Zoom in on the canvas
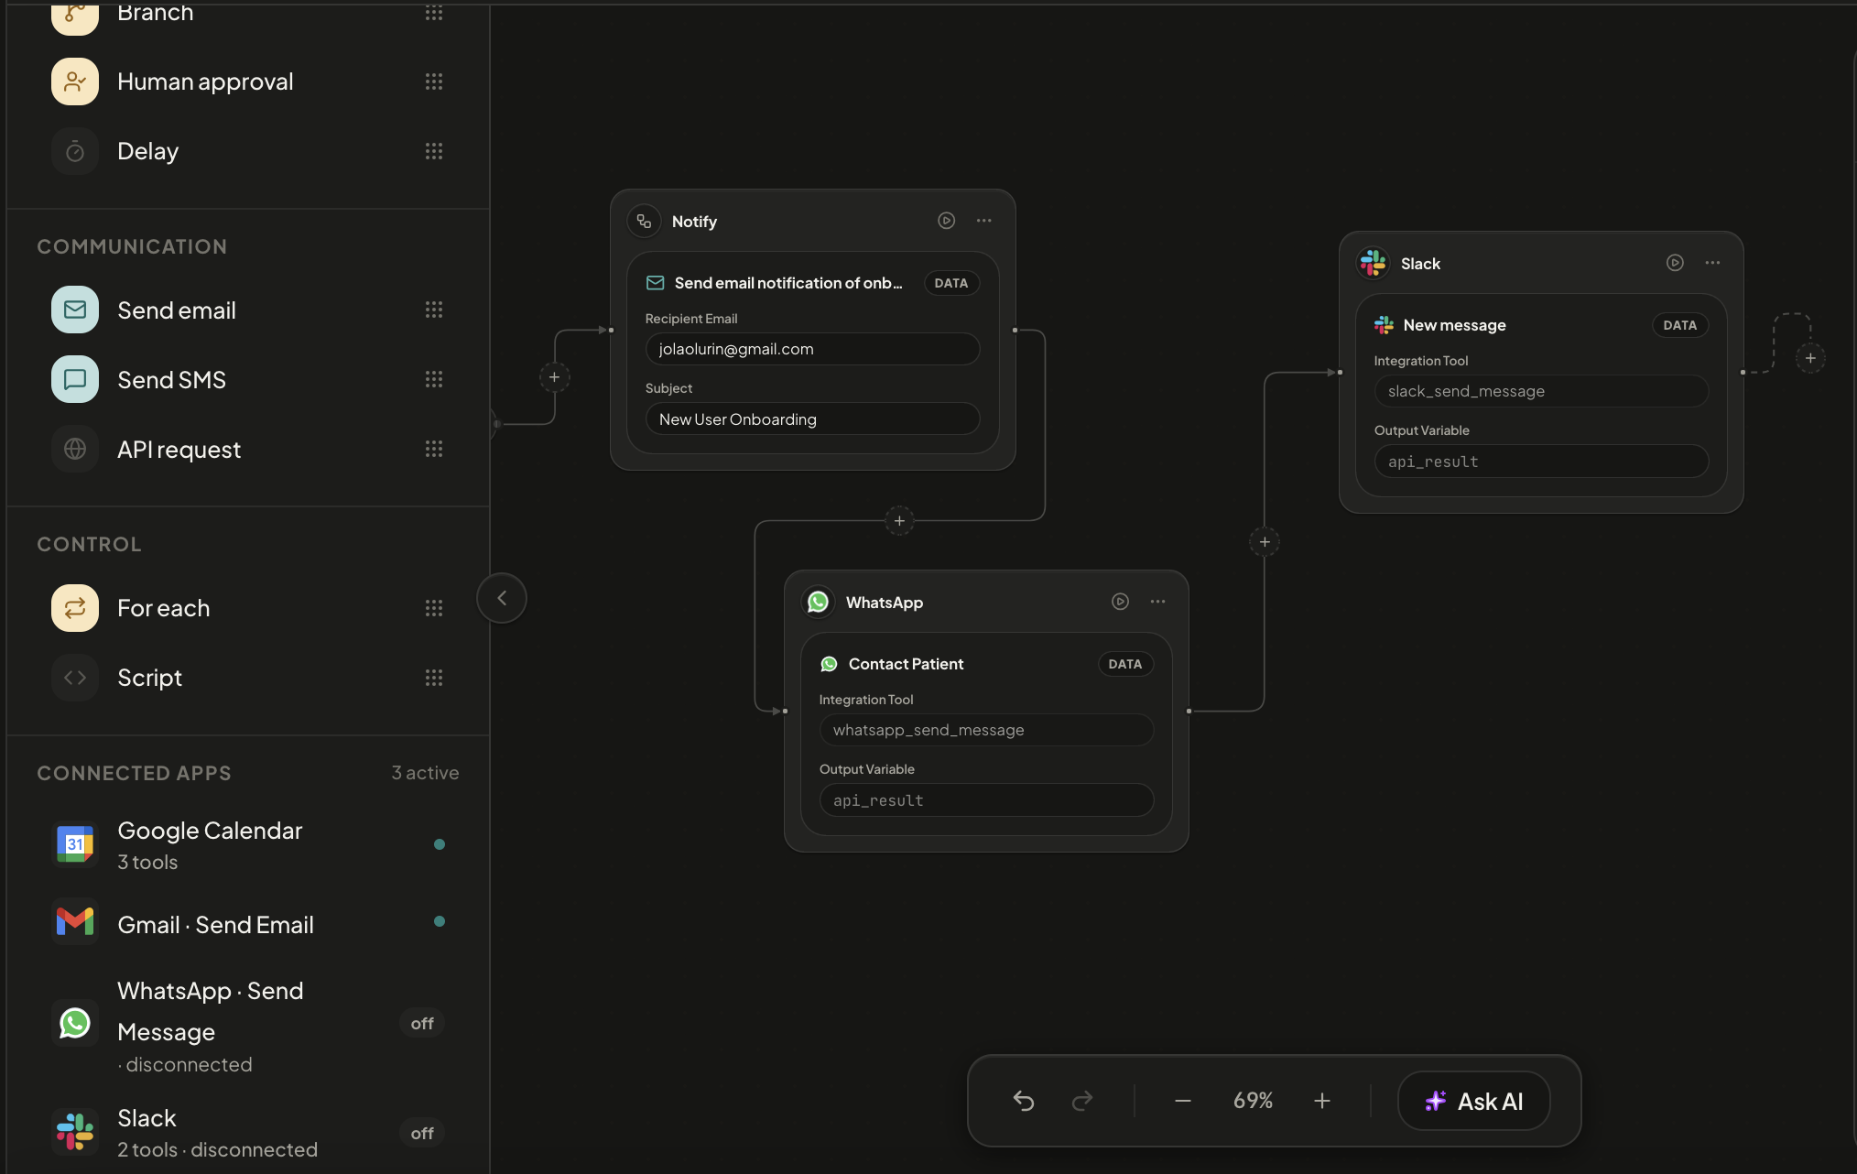Viewport: 1857px width, 1174px height. (1322, 1101)
